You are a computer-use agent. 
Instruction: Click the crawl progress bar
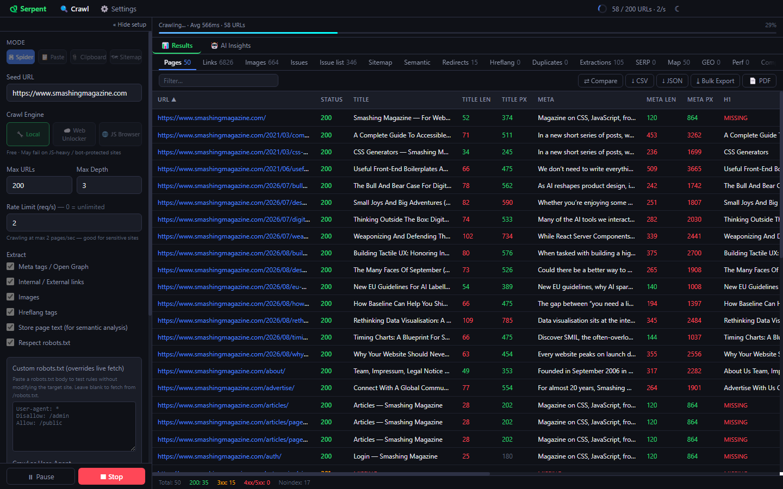(x=468, y=33)
